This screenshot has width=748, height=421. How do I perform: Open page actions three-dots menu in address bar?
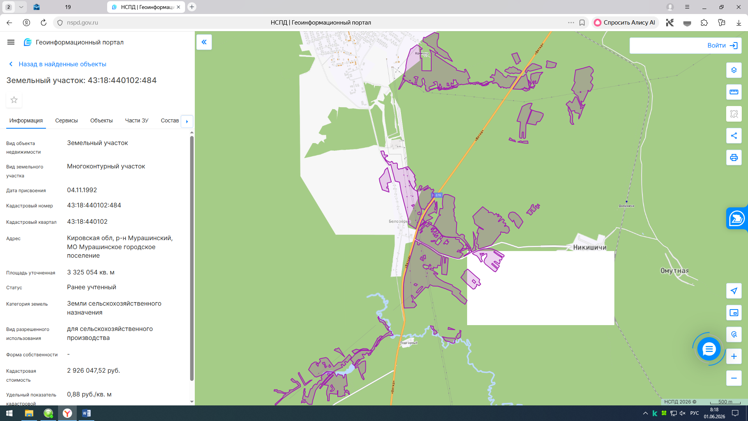pos(571,23)
